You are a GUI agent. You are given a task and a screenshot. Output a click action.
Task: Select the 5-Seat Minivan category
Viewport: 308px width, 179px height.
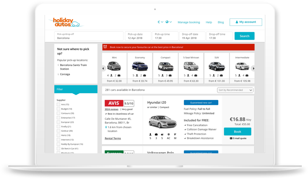click(x=191, y=68)
